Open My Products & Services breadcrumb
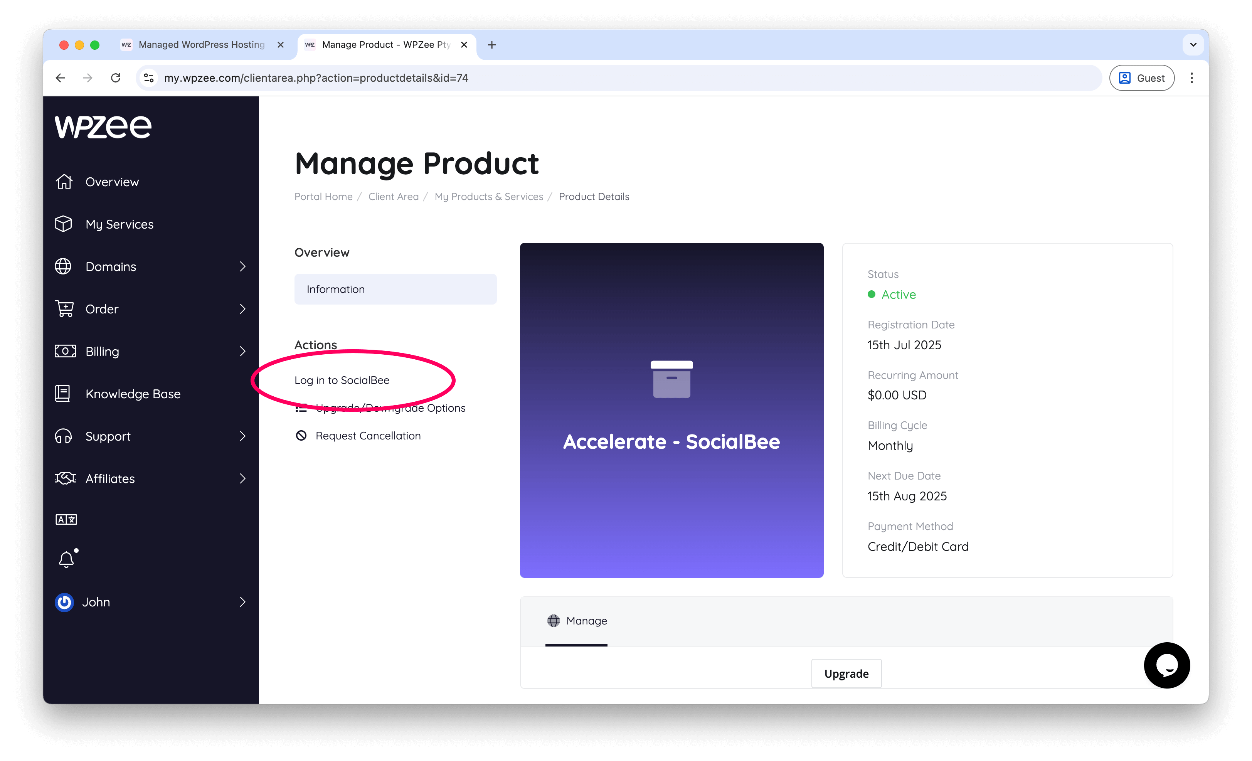Viewport: 1252px width, 761px height. tap(489, 197)
